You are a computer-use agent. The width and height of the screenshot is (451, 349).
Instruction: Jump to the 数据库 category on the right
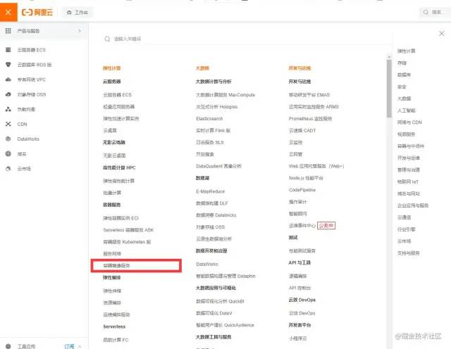(x=404, y=75)
